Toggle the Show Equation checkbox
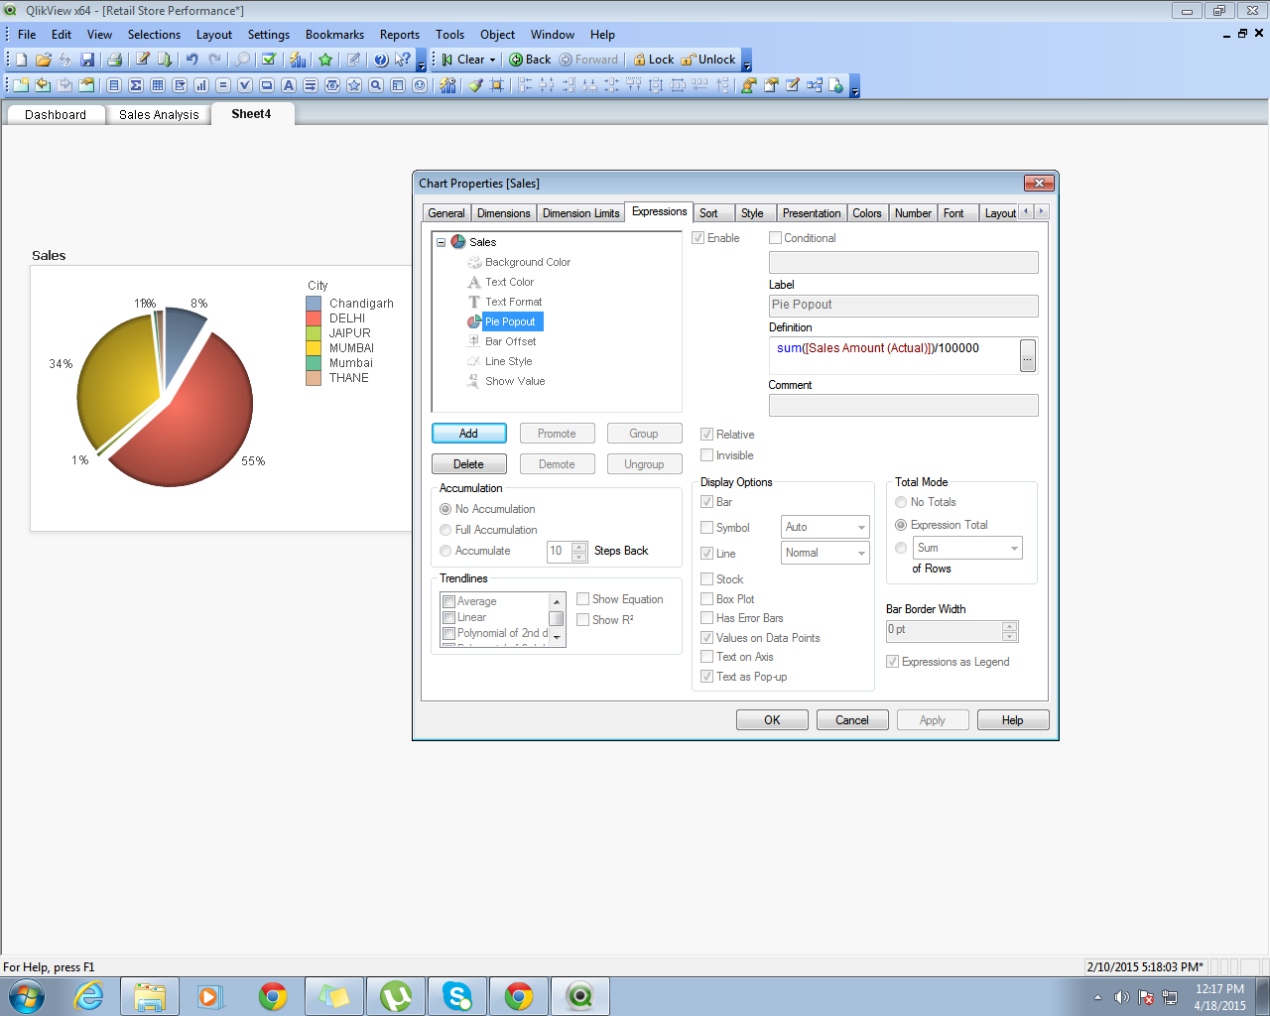Image resolution: width=1270 pixels, height=1016 pixels. 583,599
